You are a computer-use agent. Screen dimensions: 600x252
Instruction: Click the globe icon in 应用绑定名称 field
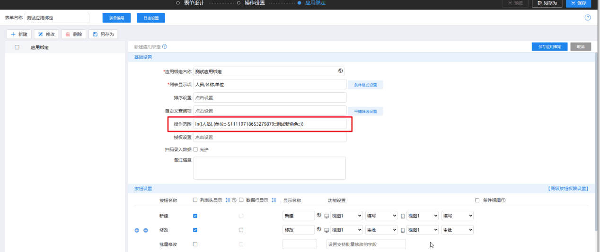[340, 71]
